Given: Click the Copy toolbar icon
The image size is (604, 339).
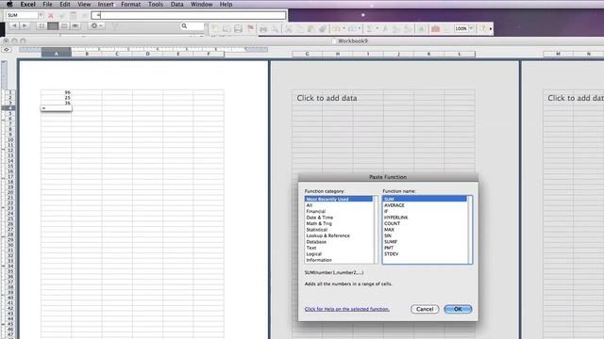Looking at the screenshot, I should pyautogui.click(x=299, y=28).
